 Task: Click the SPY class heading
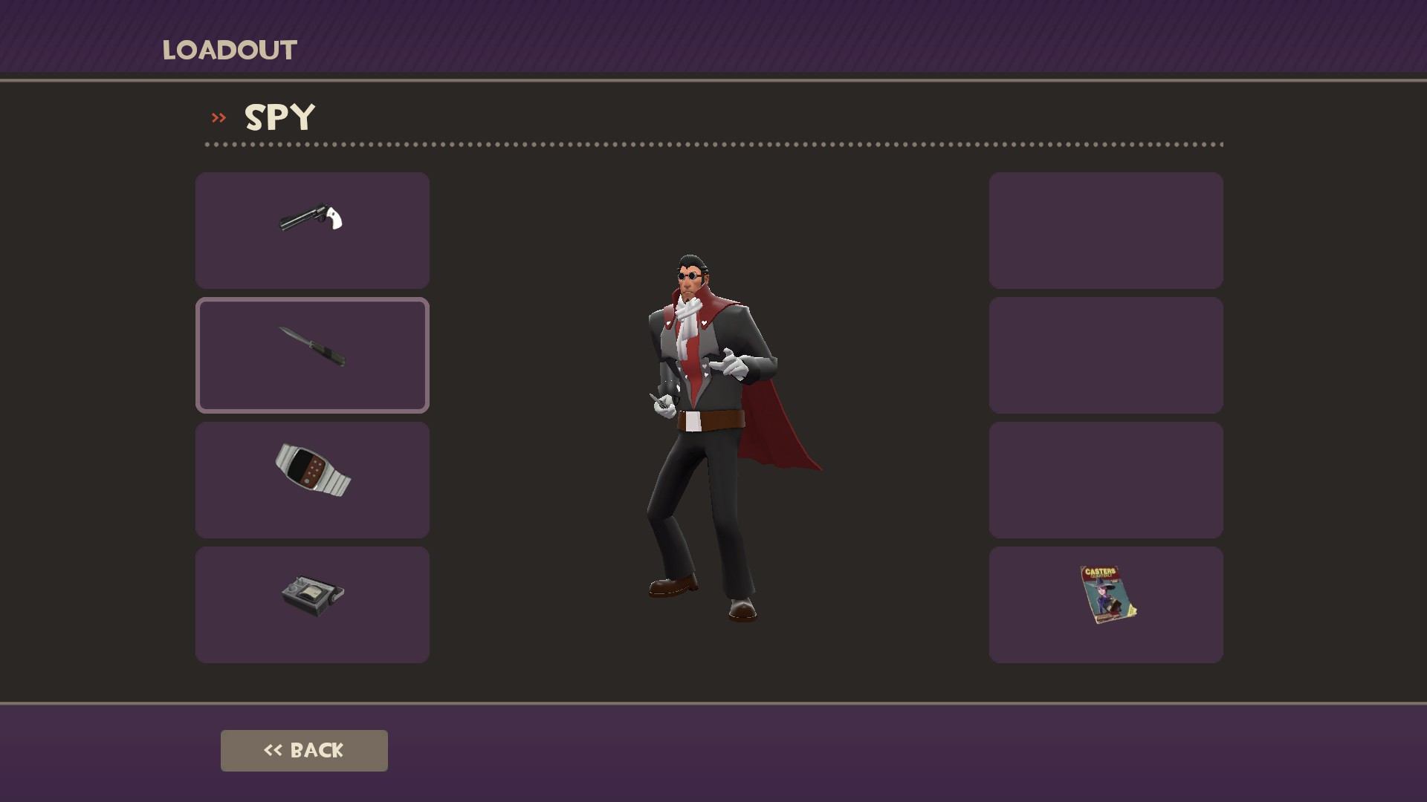click(280, 117)
